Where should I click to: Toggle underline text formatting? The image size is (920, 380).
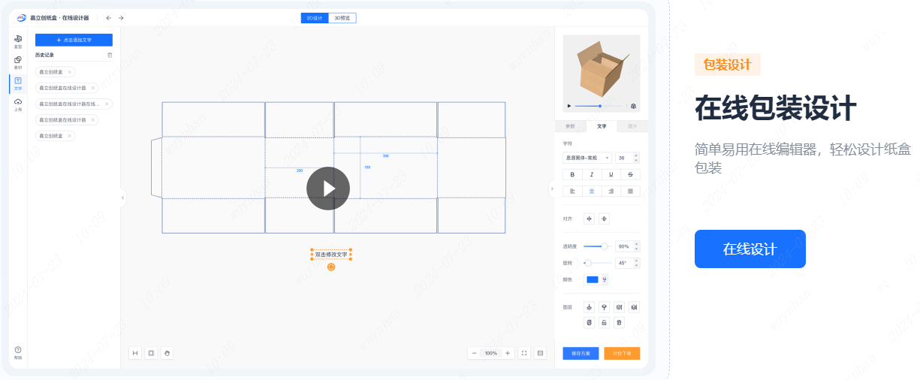pyautogui.click(x=611, y=174)
